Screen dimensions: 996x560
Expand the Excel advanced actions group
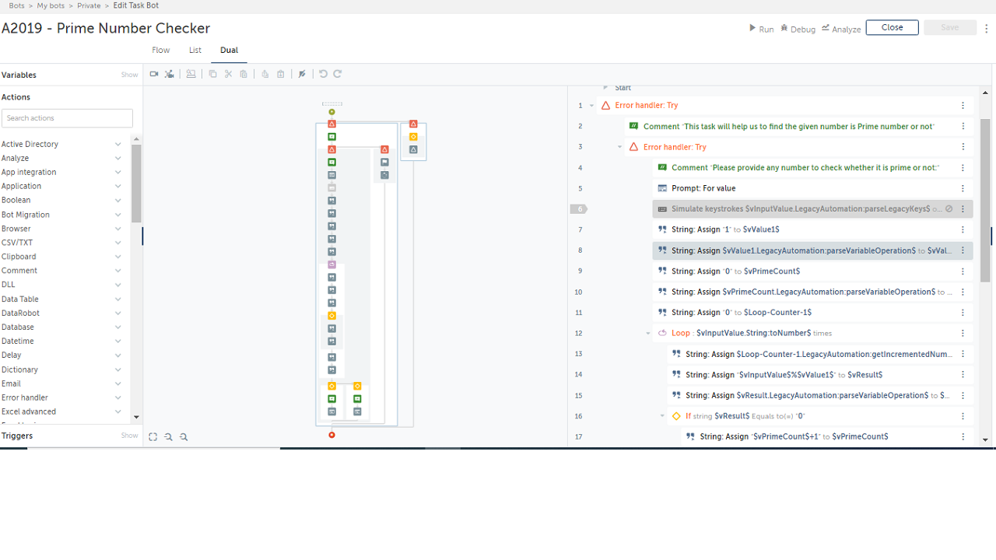click(118, 411)
